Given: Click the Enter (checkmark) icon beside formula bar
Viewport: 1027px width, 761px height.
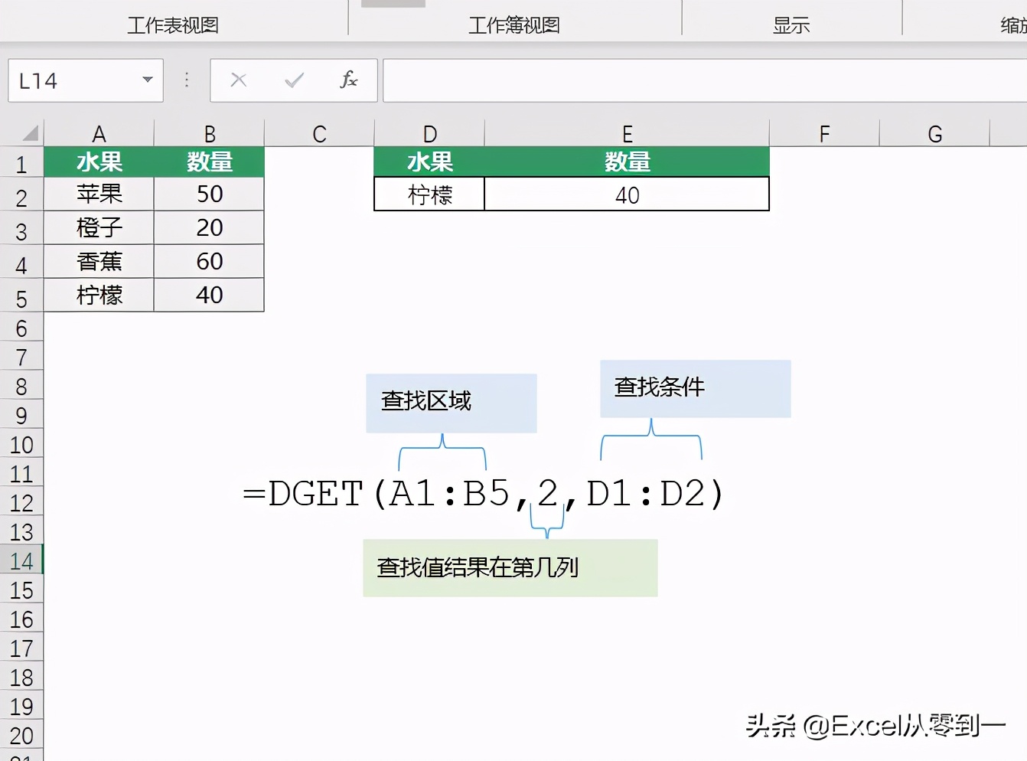Looking at the screenshot, I should click(293, 80).
